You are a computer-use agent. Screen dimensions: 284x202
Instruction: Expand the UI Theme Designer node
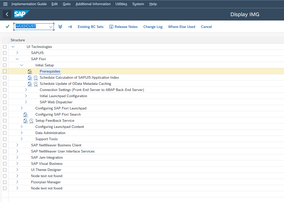pos(17,170)
